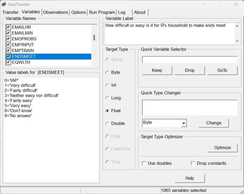Click the Quick Variable Selector text field

point(189,60)
